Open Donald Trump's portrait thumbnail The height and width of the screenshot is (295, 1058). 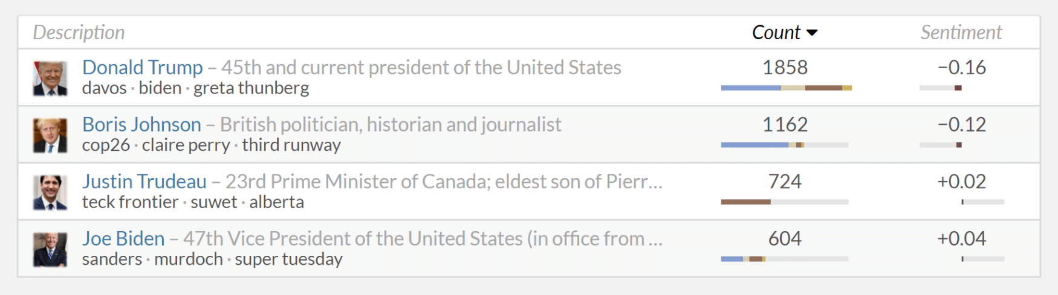(x=50, y=78)
